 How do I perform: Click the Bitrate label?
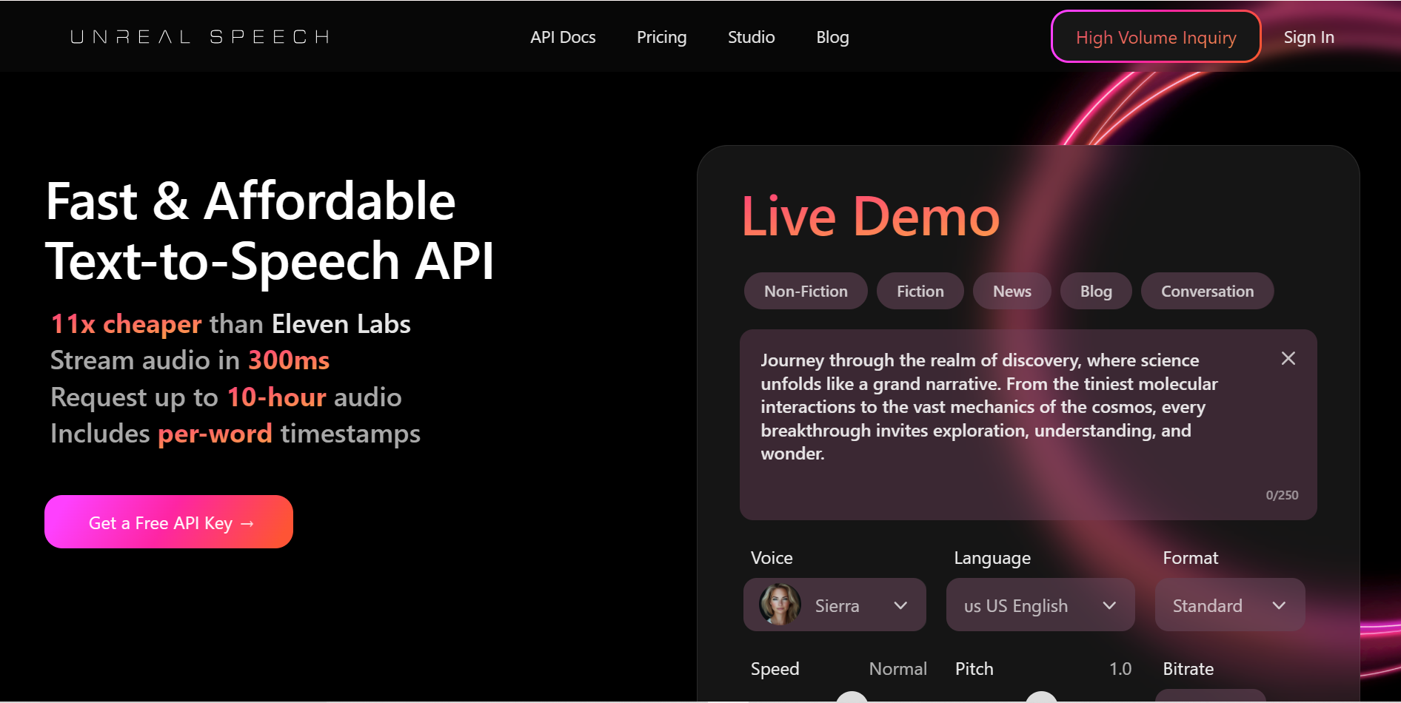(1188, 669)
